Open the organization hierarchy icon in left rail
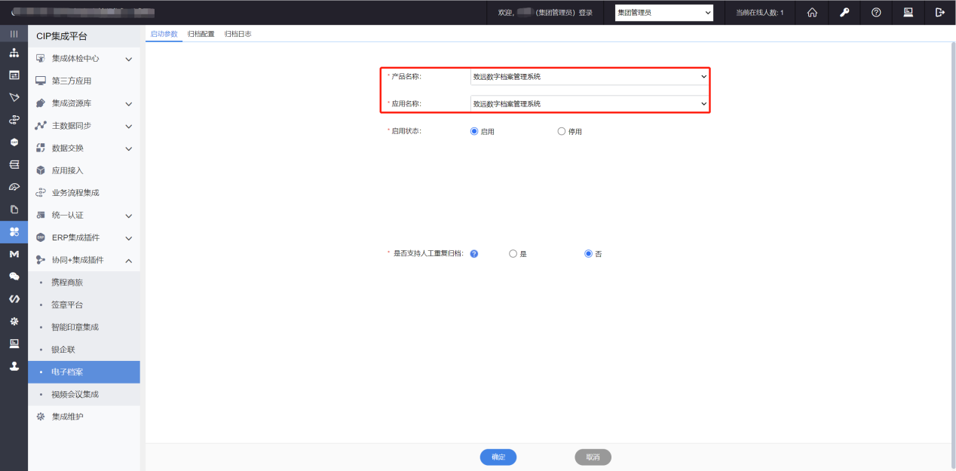The width and height of the screenshot is (956, 471). (x=14, y=53)
